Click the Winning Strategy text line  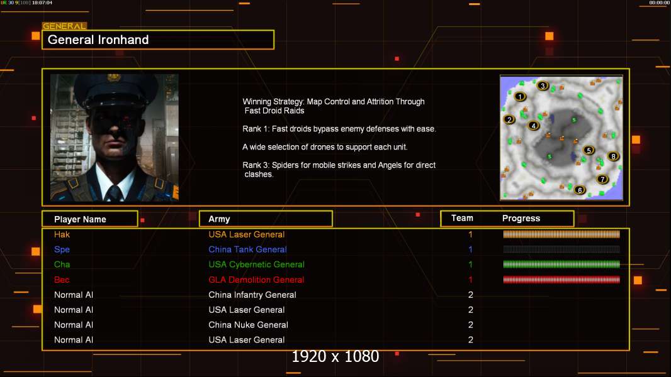334,106
